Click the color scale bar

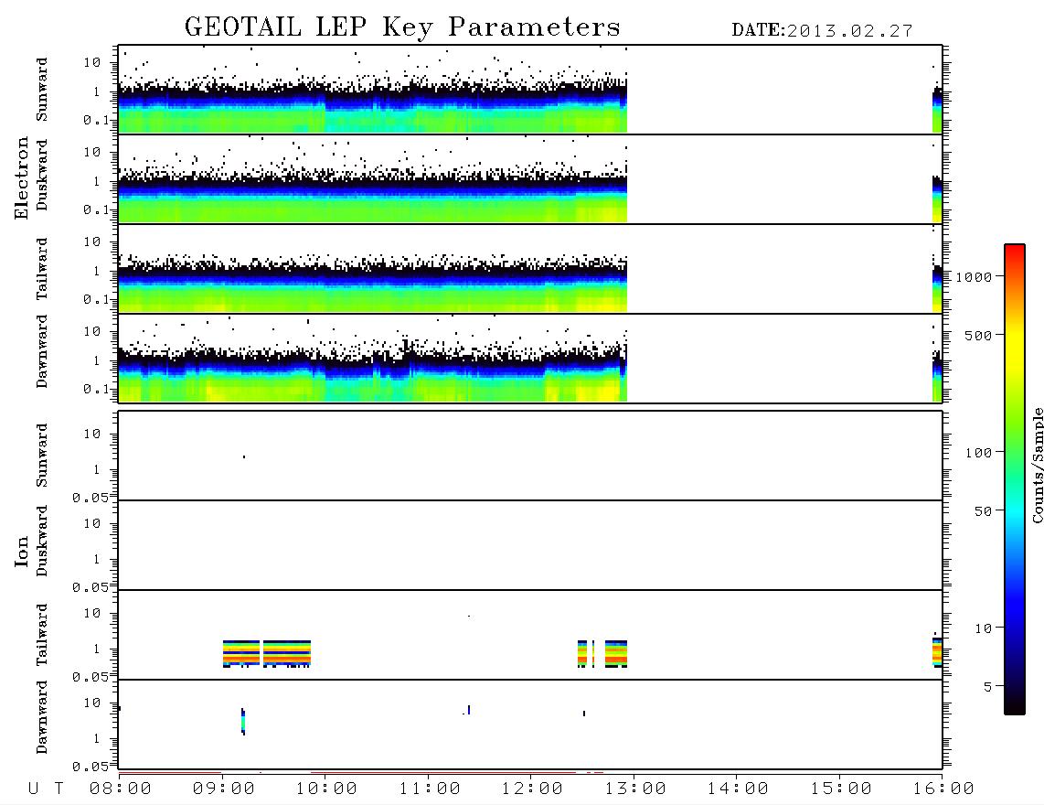[1014, 480]
